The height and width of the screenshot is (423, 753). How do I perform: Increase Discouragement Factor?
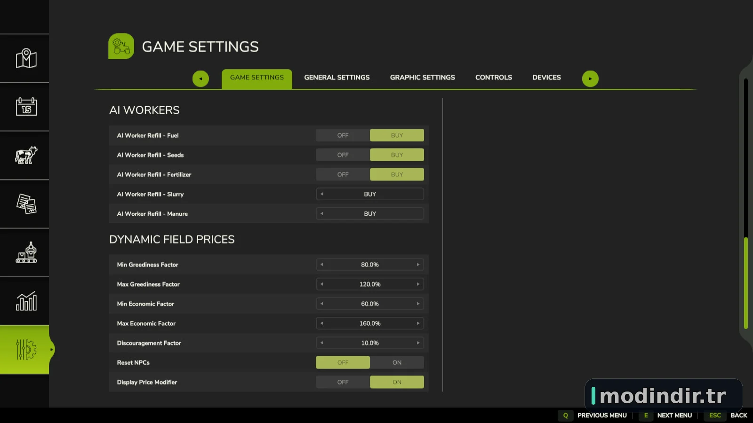418,343
